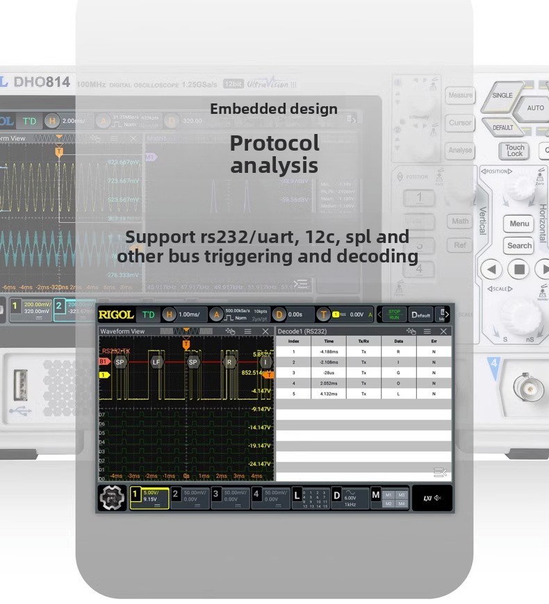
Task: Click the Math key on the oscilloscope
Action: [x=460, y=221]
